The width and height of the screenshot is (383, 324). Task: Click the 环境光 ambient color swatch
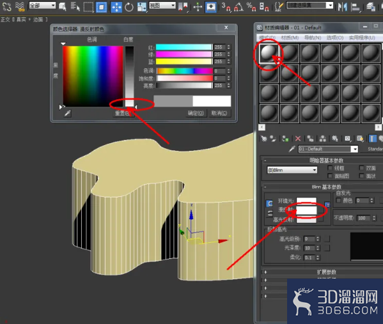point(306,201)
